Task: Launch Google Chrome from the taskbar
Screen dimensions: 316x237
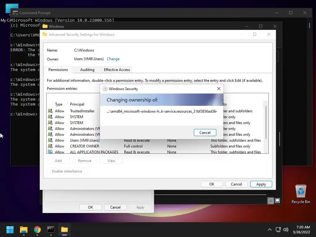Action: coord(37,230)
